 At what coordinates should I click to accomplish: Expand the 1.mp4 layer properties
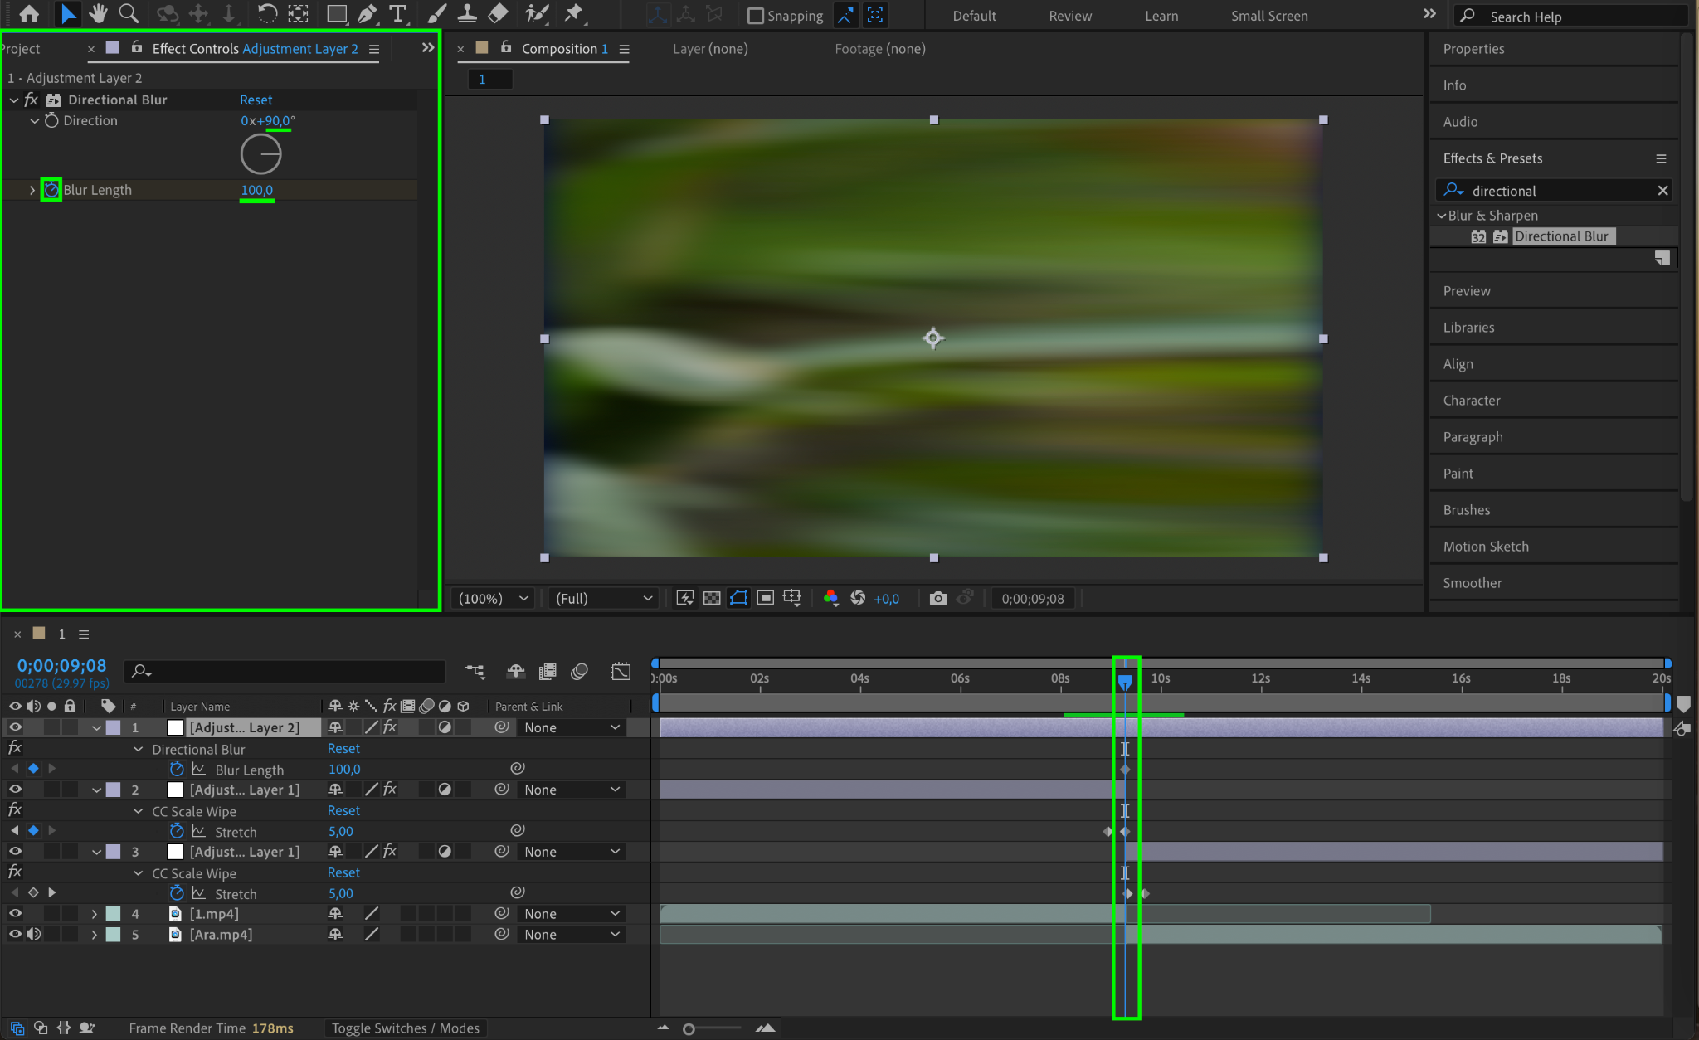point(95,913)
